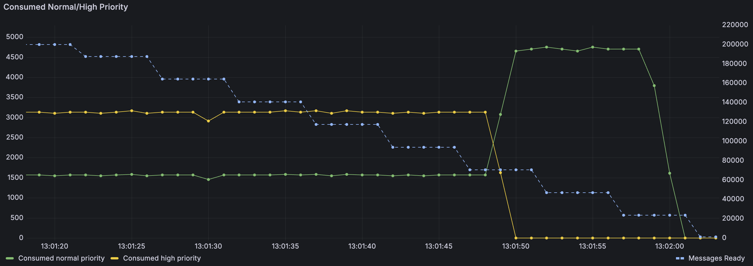
Task: Toggle the Consumed normal priority legend series
Action: (x=61, y=258)
